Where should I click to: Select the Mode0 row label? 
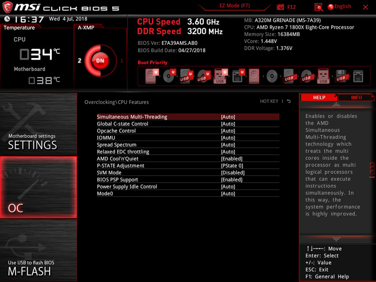point(105,193)
